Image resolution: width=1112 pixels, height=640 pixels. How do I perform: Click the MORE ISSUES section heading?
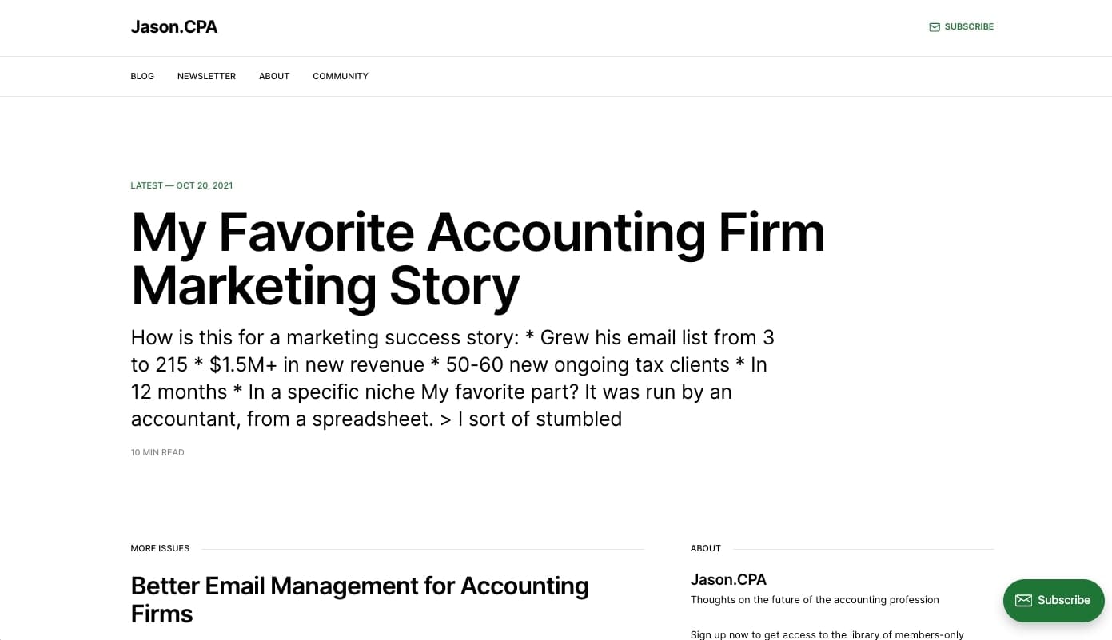pos(160,548)
